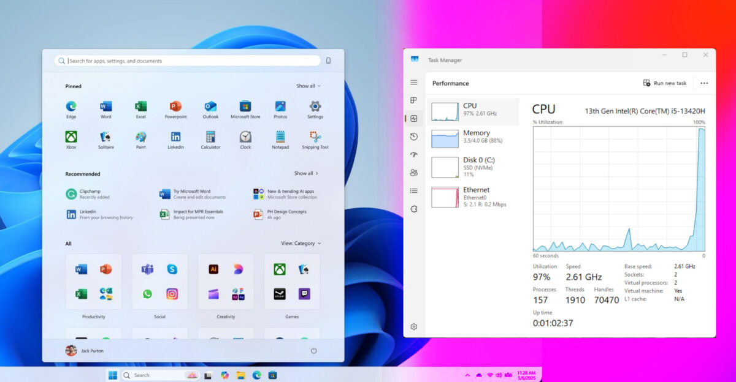Open the taskbar clock showing 11:28 AM
Screen dimensions: 736x382
tap(527, 375)
